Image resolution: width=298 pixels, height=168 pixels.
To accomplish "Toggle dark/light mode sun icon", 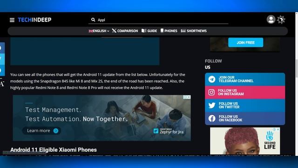I will [x=281, y=20].
